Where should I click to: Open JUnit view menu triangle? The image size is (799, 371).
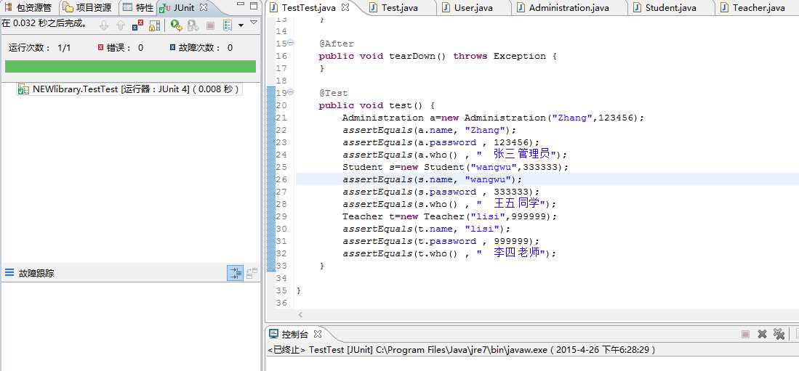253,23
